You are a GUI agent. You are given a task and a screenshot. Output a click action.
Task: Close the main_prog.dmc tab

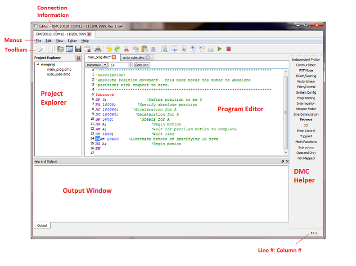pos(114,57)
